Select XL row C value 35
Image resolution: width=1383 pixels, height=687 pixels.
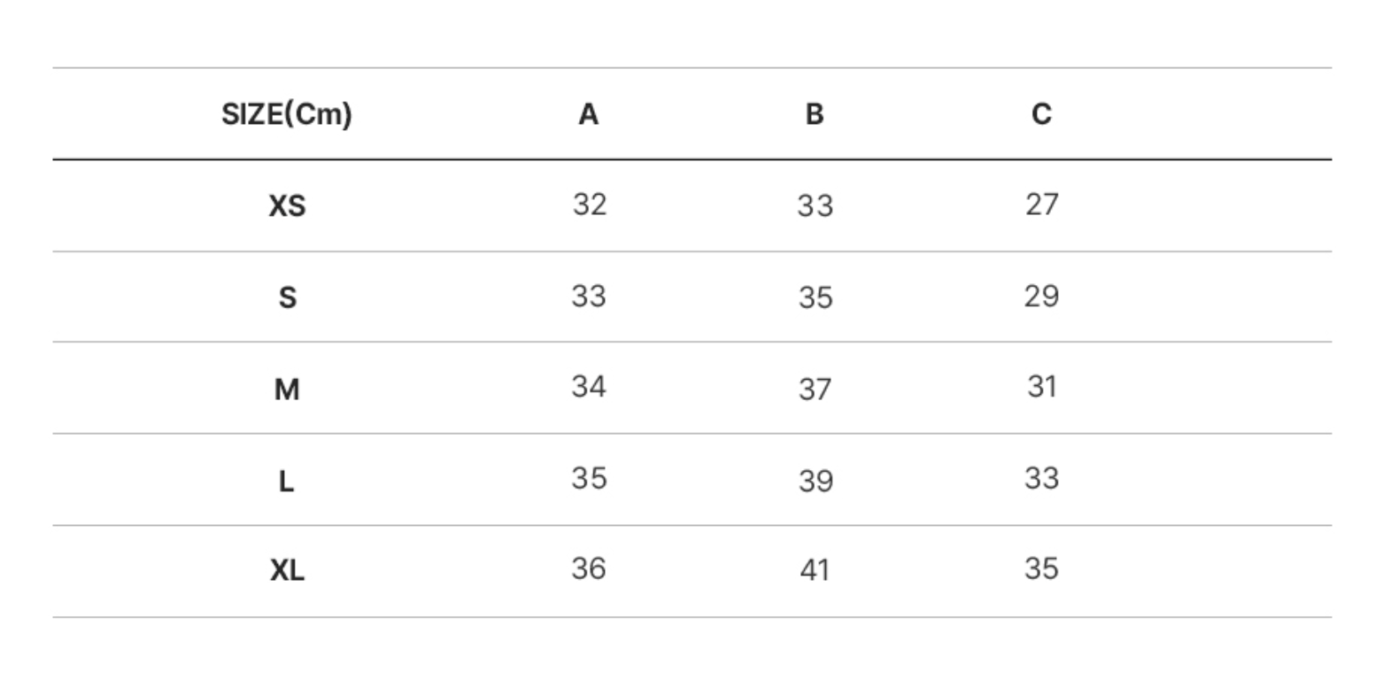pos(1041,568)
